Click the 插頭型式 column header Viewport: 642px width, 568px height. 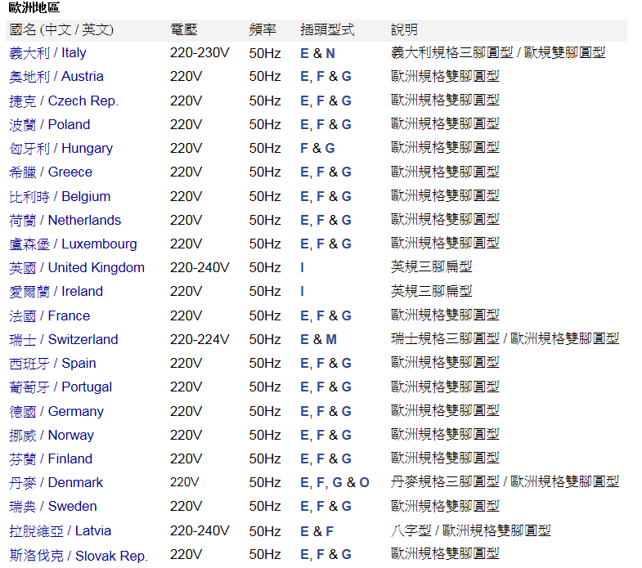327,30
